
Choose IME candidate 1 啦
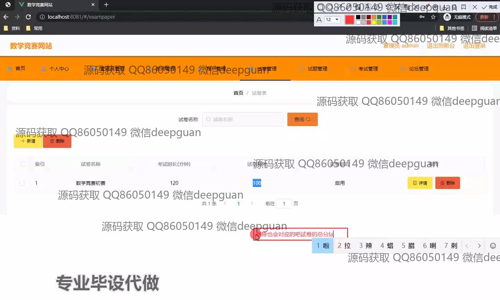click(323, 245)
